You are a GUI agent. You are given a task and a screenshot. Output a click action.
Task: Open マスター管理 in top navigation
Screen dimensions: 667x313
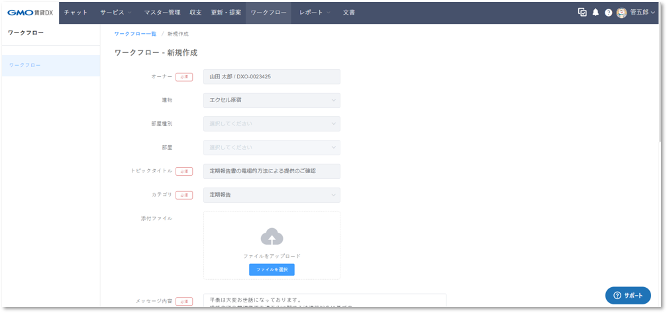(x=162, y=13)
